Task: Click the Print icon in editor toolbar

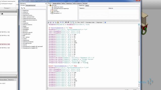Action: (48, 22)
